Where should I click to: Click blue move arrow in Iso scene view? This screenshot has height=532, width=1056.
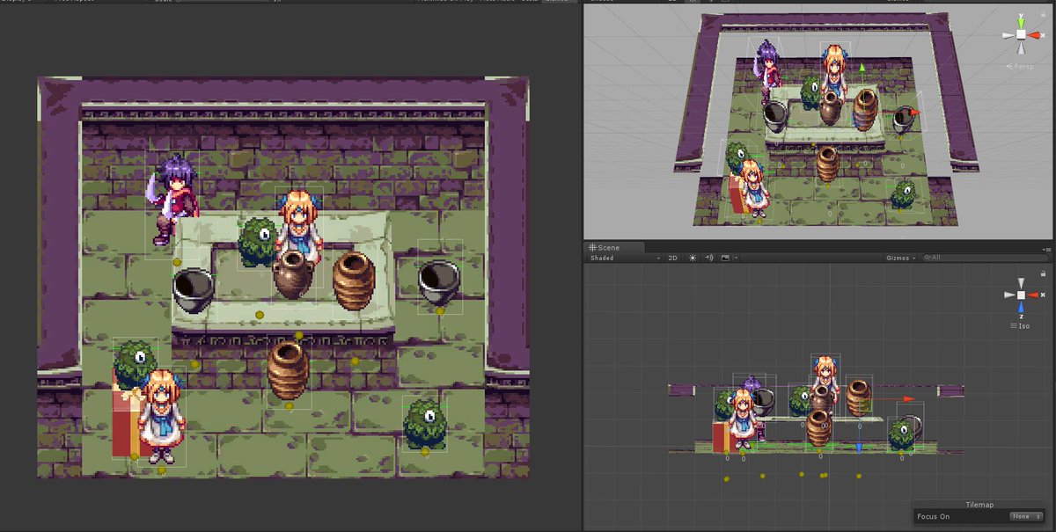(859, 448)
